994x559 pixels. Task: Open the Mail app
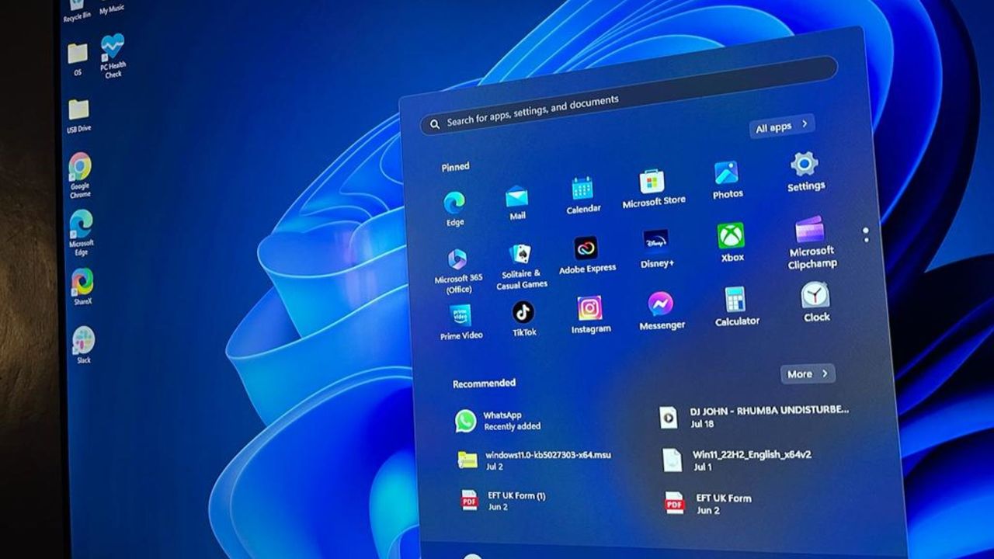pos(517,203)
